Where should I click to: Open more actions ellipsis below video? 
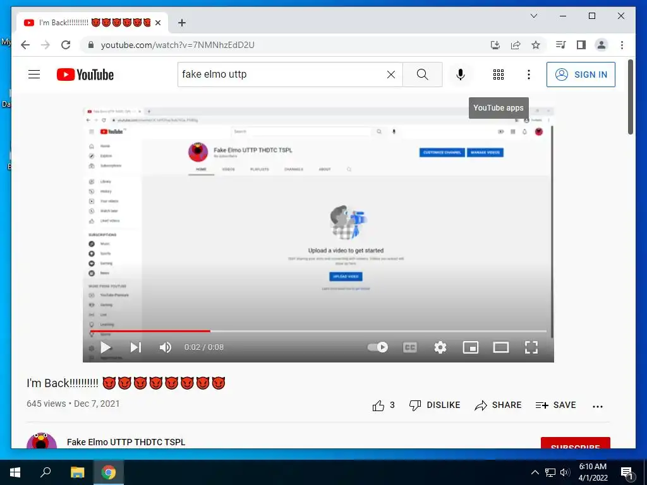pos(598,406)
